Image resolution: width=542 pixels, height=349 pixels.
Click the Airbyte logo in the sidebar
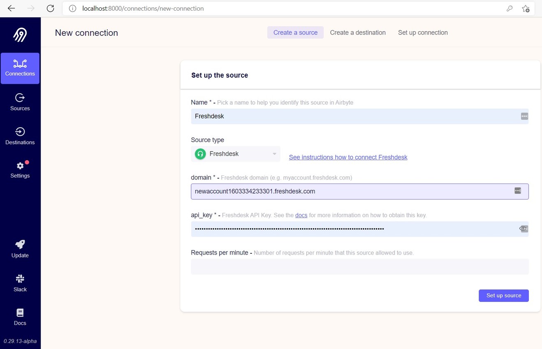(20, 34)
